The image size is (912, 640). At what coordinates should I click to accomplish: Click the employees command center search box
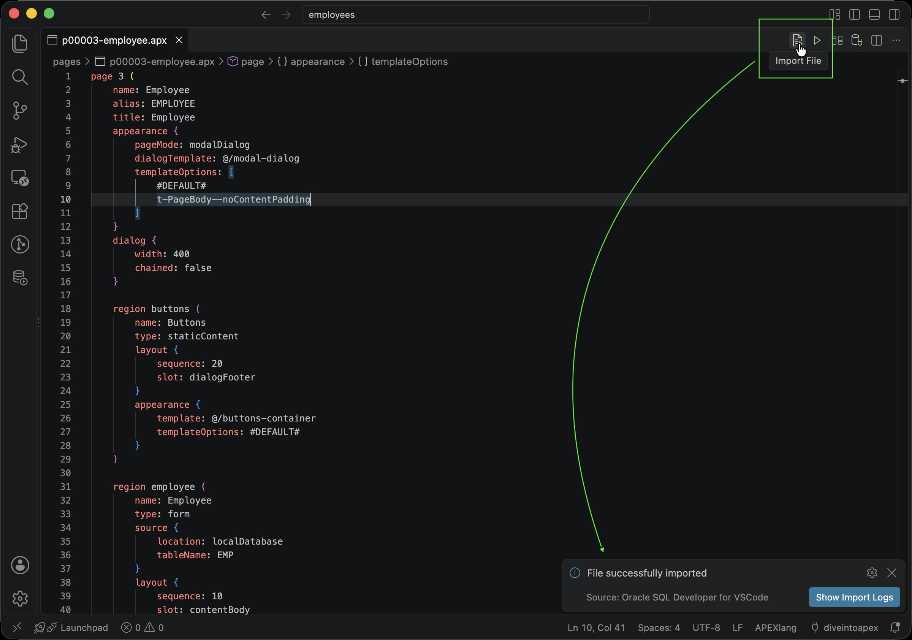click(475, 15)
